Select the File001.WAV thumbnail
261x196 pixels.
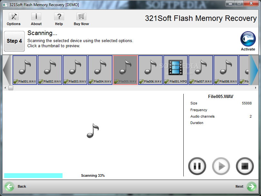25,70
